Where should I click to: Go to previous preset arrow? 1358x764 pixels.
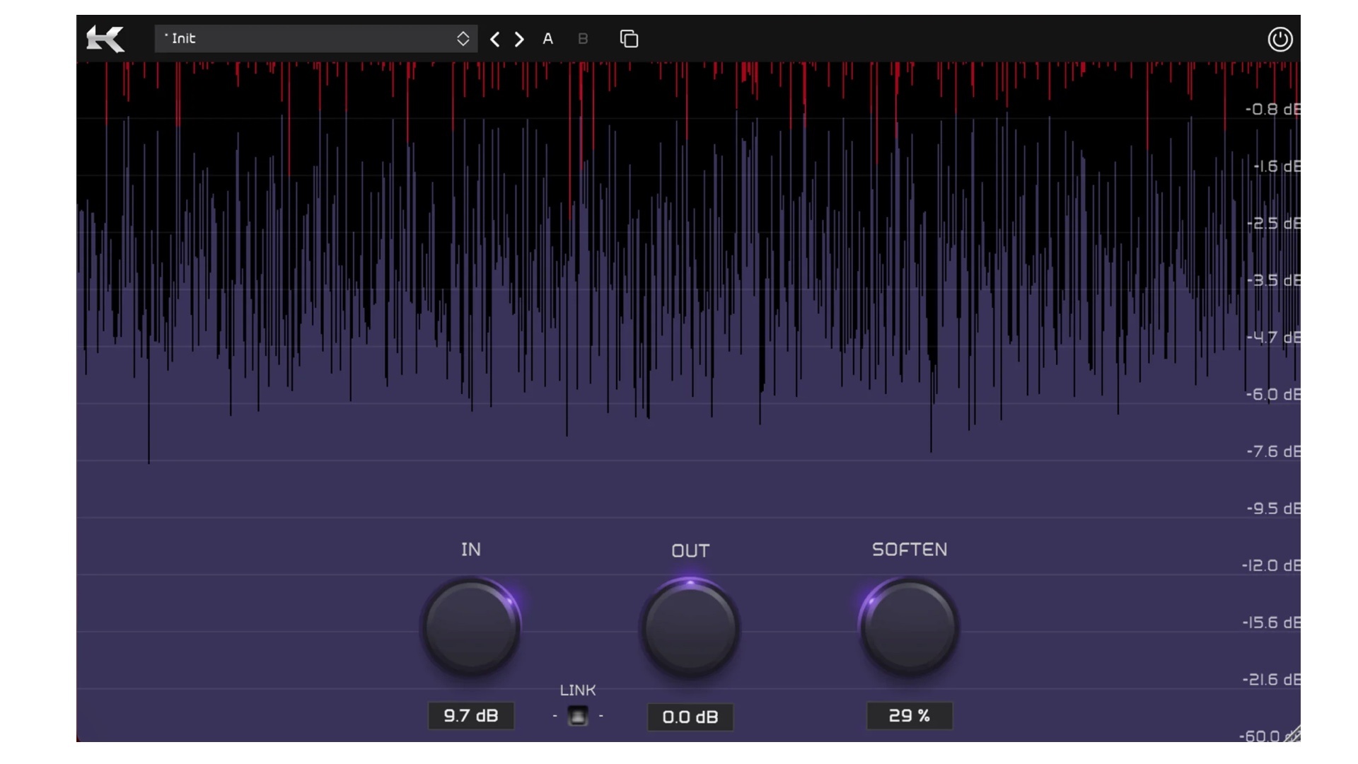click(495, 40)
